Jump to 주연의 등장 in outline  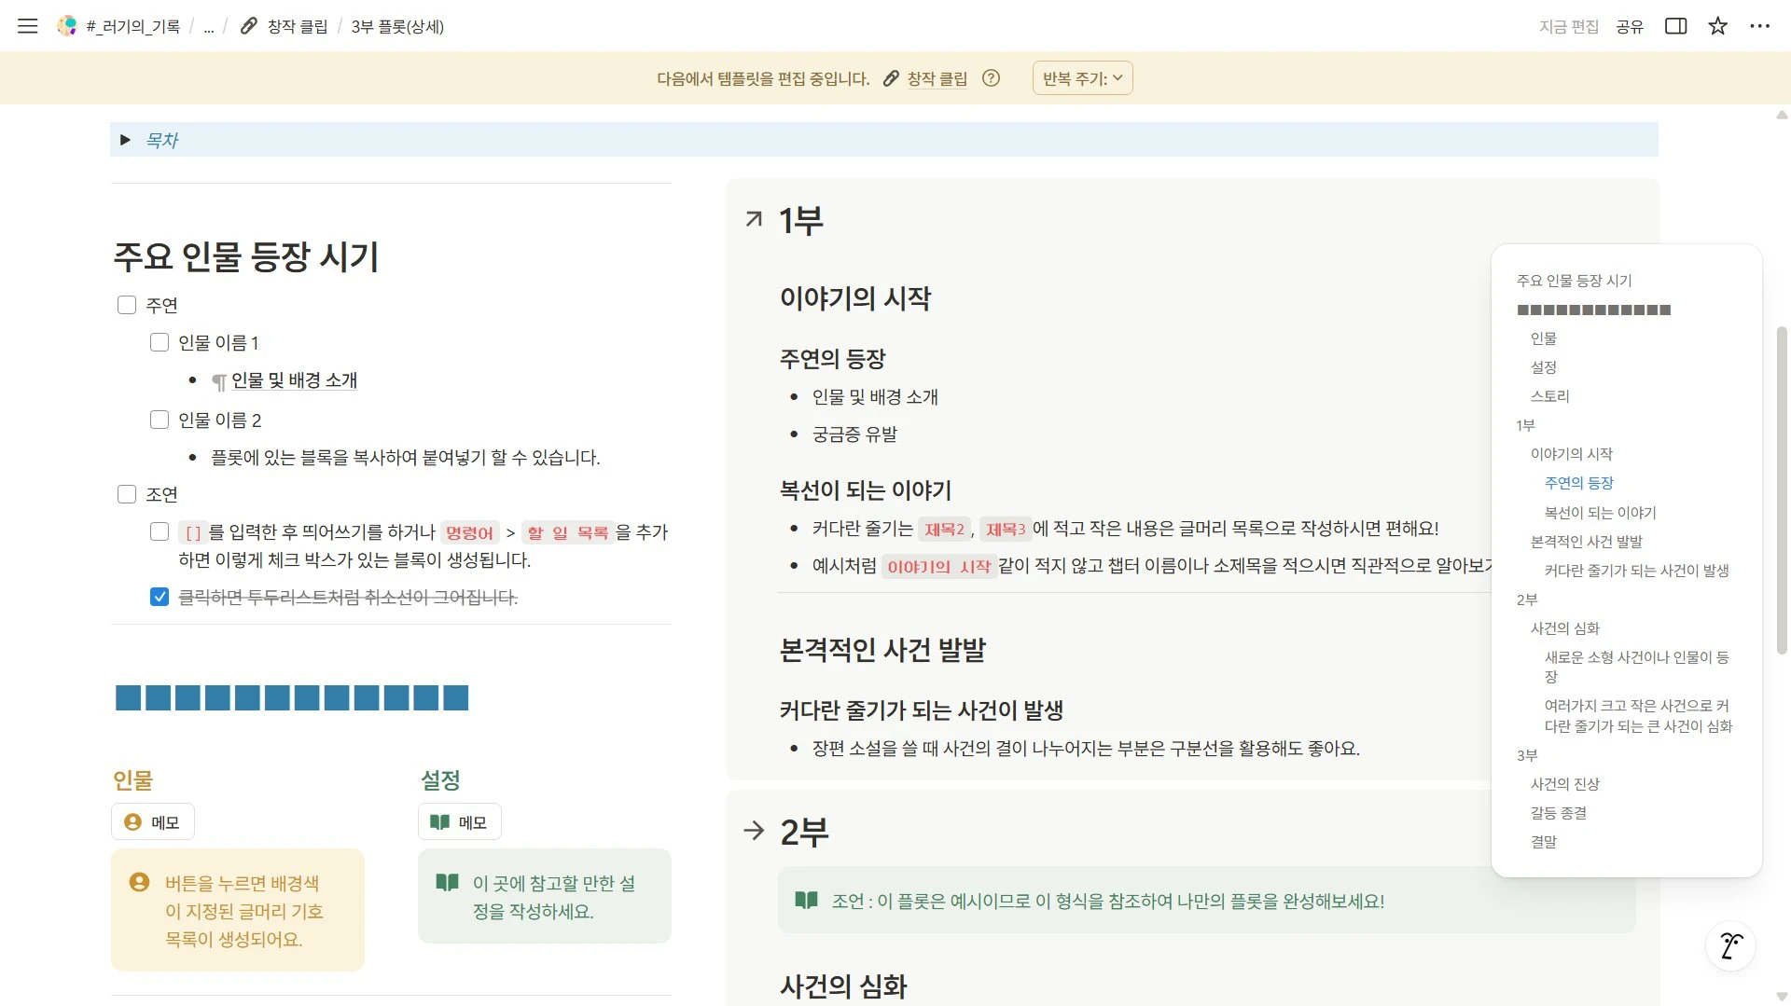pyautogui.click(x=1578, y=483)
